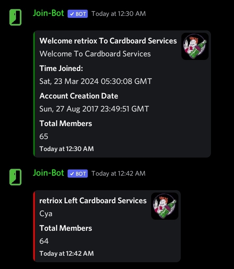Click the 'Today at 12:30 AM' message timestamp
234x269 pixels.
tap(118, 14)
